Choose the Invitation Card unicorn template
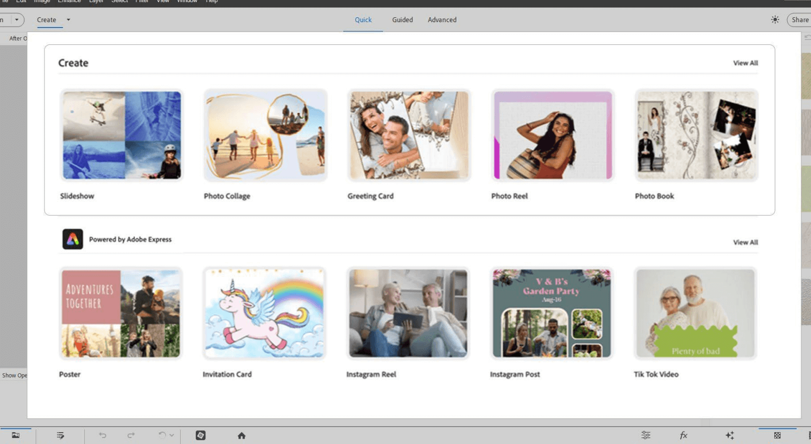This screenshot has width=811, height=444. point(264,313)
